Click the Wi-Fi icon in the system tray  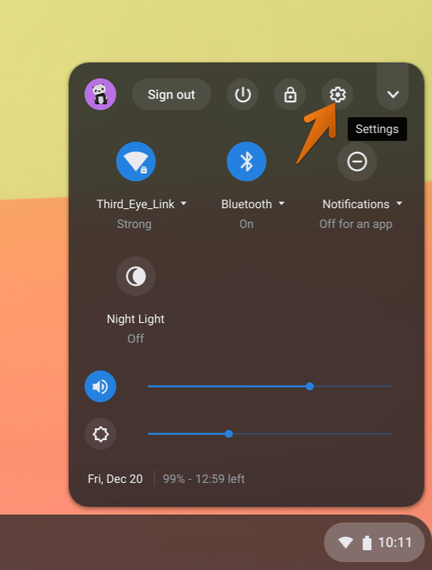(x=346, y=543)
